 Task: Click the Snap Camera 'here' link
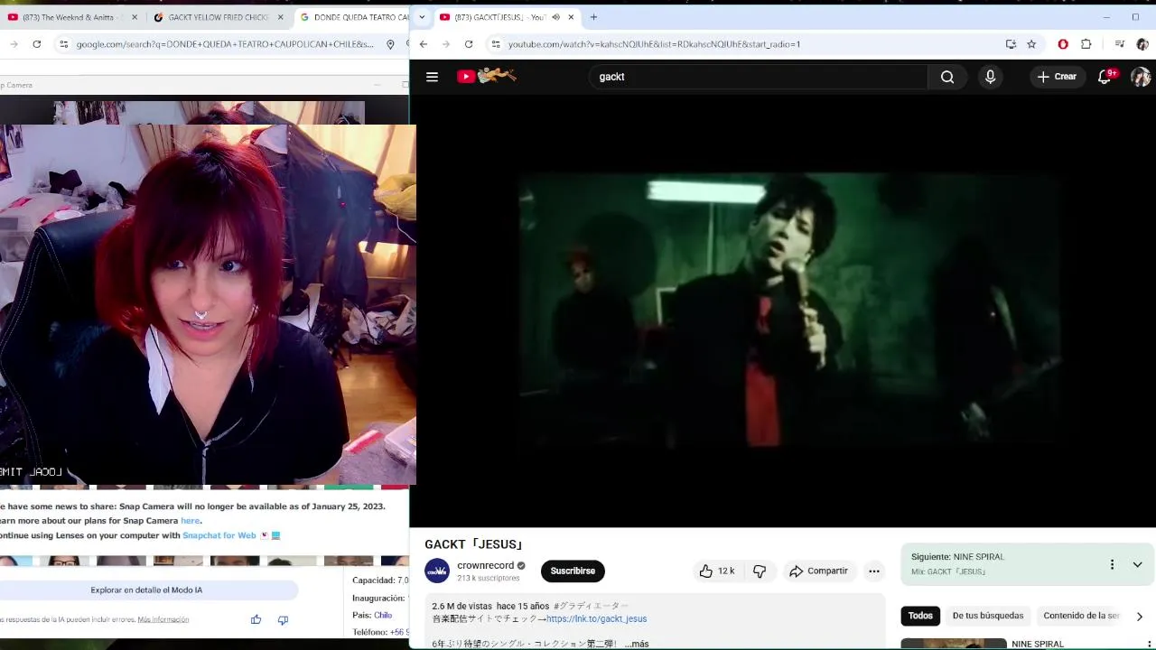pyautogui.click(x=190, y=521)
